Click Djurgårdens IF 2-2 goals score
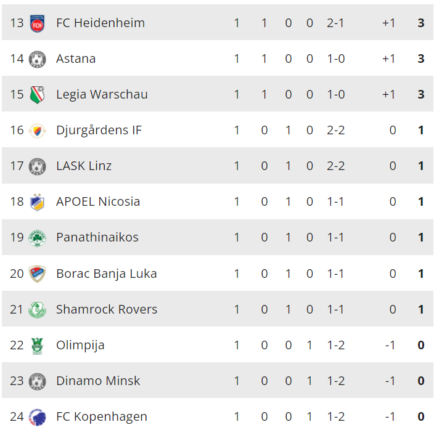The width and height of the screenshot is (434, 430). 335,130
